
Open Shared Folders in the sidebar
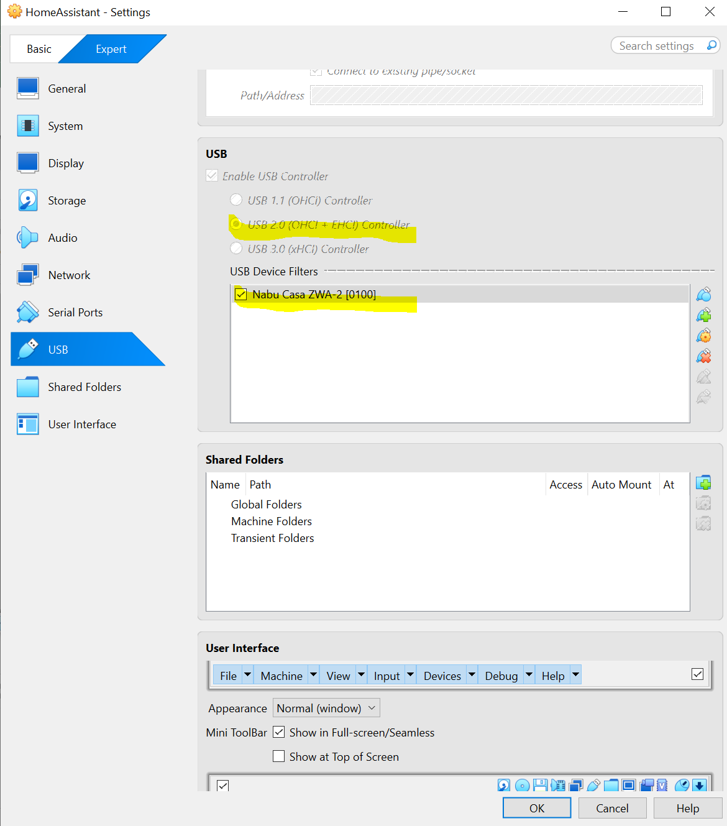click(x=85, y=387)
